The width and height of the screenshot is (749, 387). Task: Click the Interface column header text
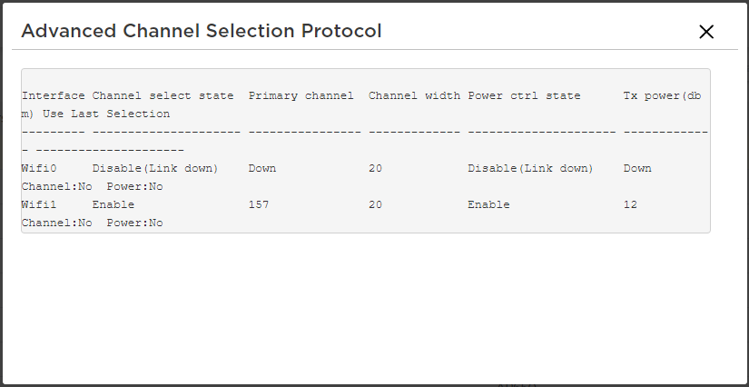[x=53, y=96]
